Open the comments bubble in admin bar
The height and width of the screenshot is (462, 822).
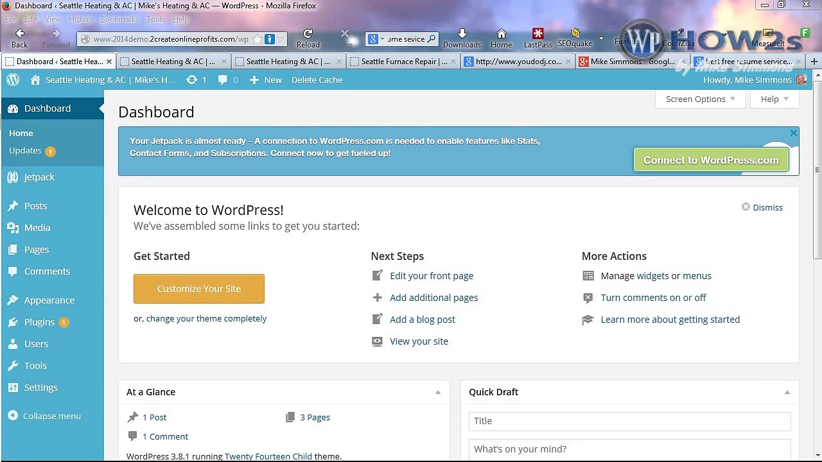click(222, 80)
